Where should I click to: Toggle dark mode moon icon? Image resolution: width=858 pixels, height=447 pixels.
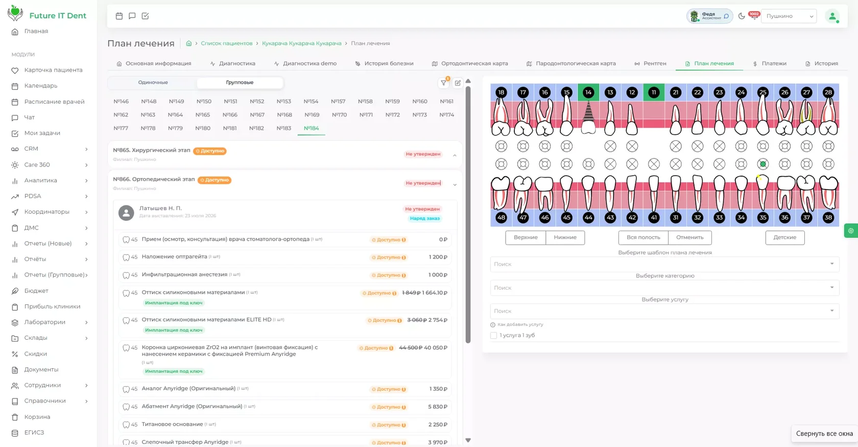point(742,16)
